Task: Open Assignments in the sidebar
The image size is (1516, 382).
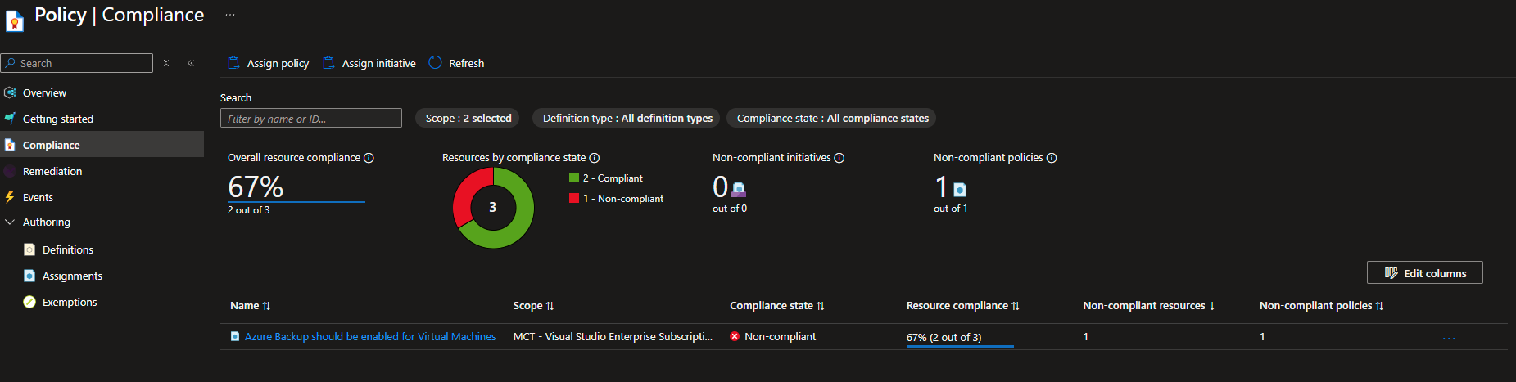Action: pos(72,276)
